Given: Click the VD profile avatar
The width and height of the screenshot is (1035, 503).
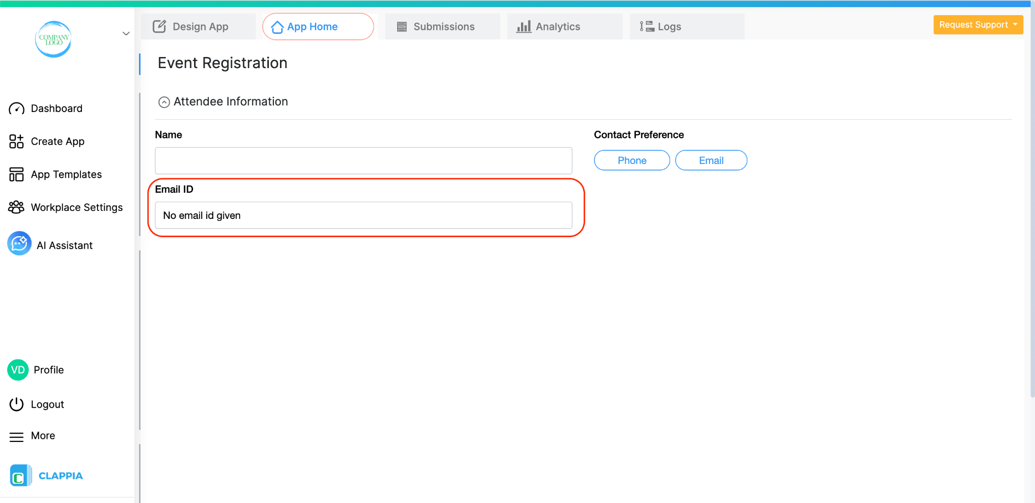Looking at the screenshot, I should click(17, 369).
